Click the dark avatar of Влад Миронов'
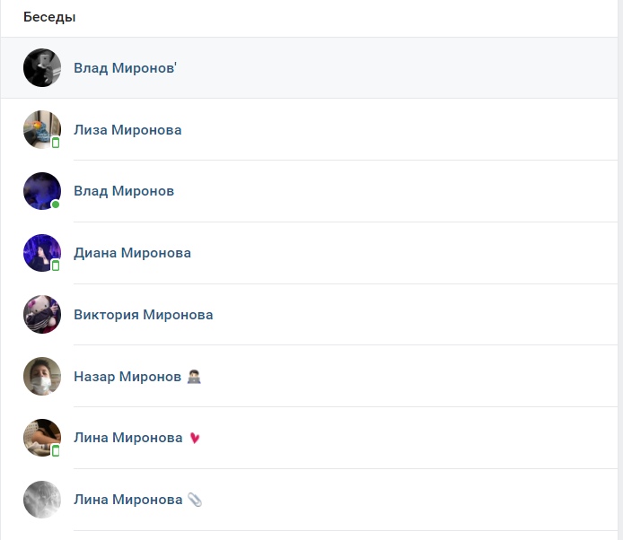 coord(42,68)
